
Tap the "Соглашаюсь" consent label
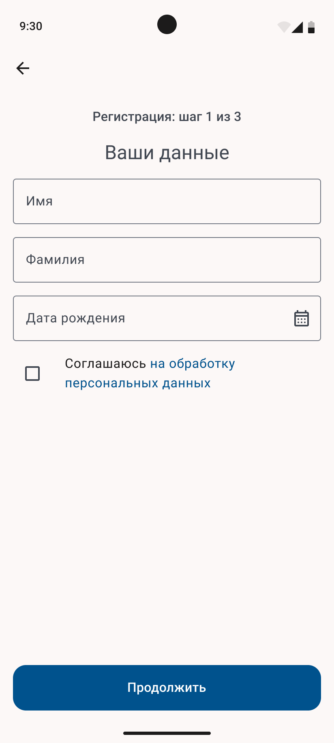[105, 363]
